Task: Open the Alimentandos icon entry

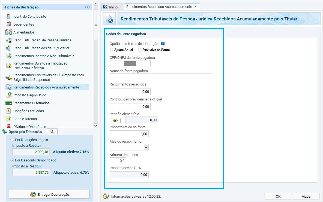Action: (9, 32)
